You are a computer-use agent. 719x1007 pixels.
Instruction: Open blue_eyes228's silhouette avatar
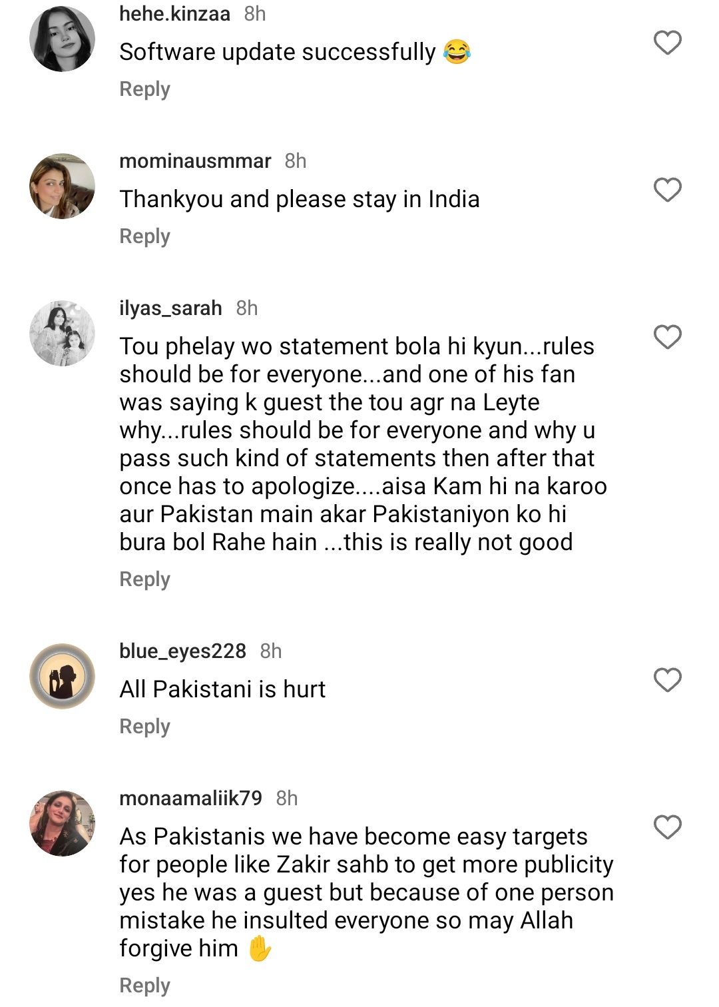pyautogui.click(x=63, y=677)
